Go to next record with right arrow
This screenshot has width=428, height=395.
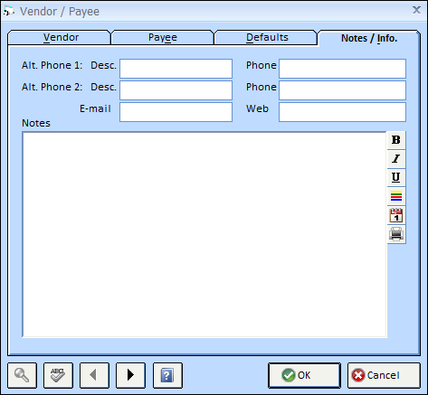click(x=130, y=375)
